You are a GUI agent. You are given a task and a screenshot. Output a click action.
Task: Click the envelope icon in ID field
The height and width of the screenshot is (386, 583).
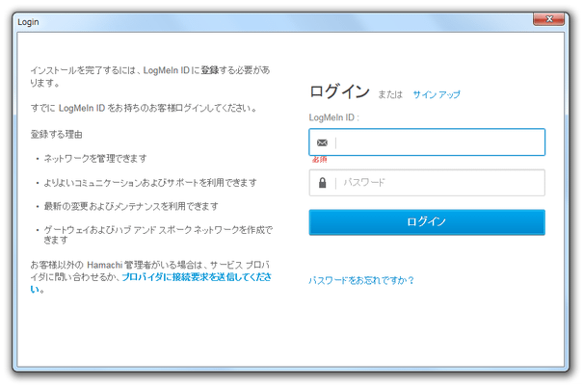[x=322, y=142]
